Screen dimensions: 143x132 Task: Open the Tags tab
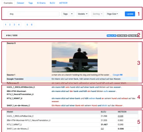tap(30, 3)
